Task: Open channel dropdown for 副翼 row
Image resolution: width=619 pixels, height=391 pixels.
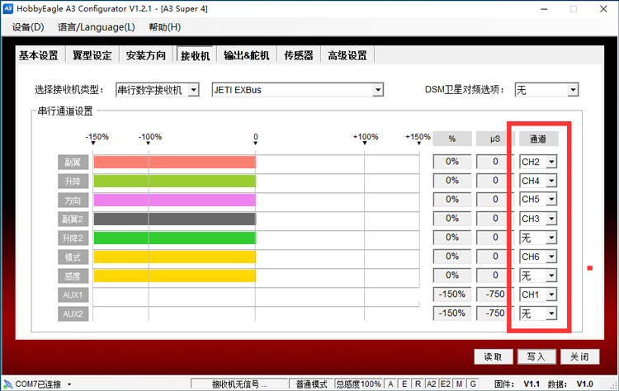Action: pyautogui.click(x=550, y=162)
